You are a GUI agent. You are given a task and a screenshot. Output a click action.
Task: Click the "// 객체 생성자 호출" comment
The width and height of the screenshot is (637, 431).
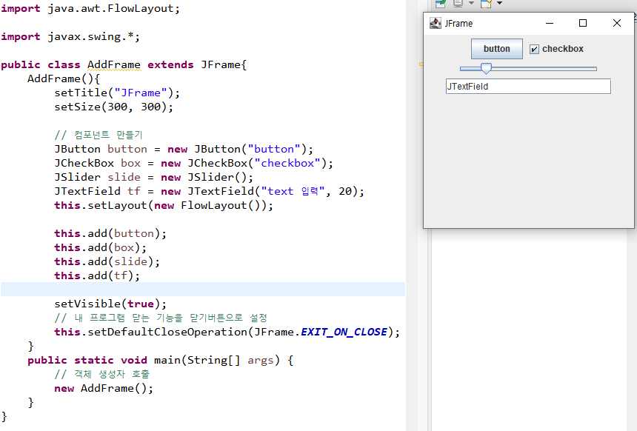pyautogui.click(x=102, y=374)
